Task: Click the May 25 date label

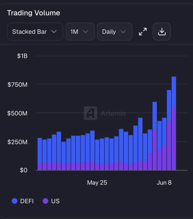Action: click(x=97, y=183)
